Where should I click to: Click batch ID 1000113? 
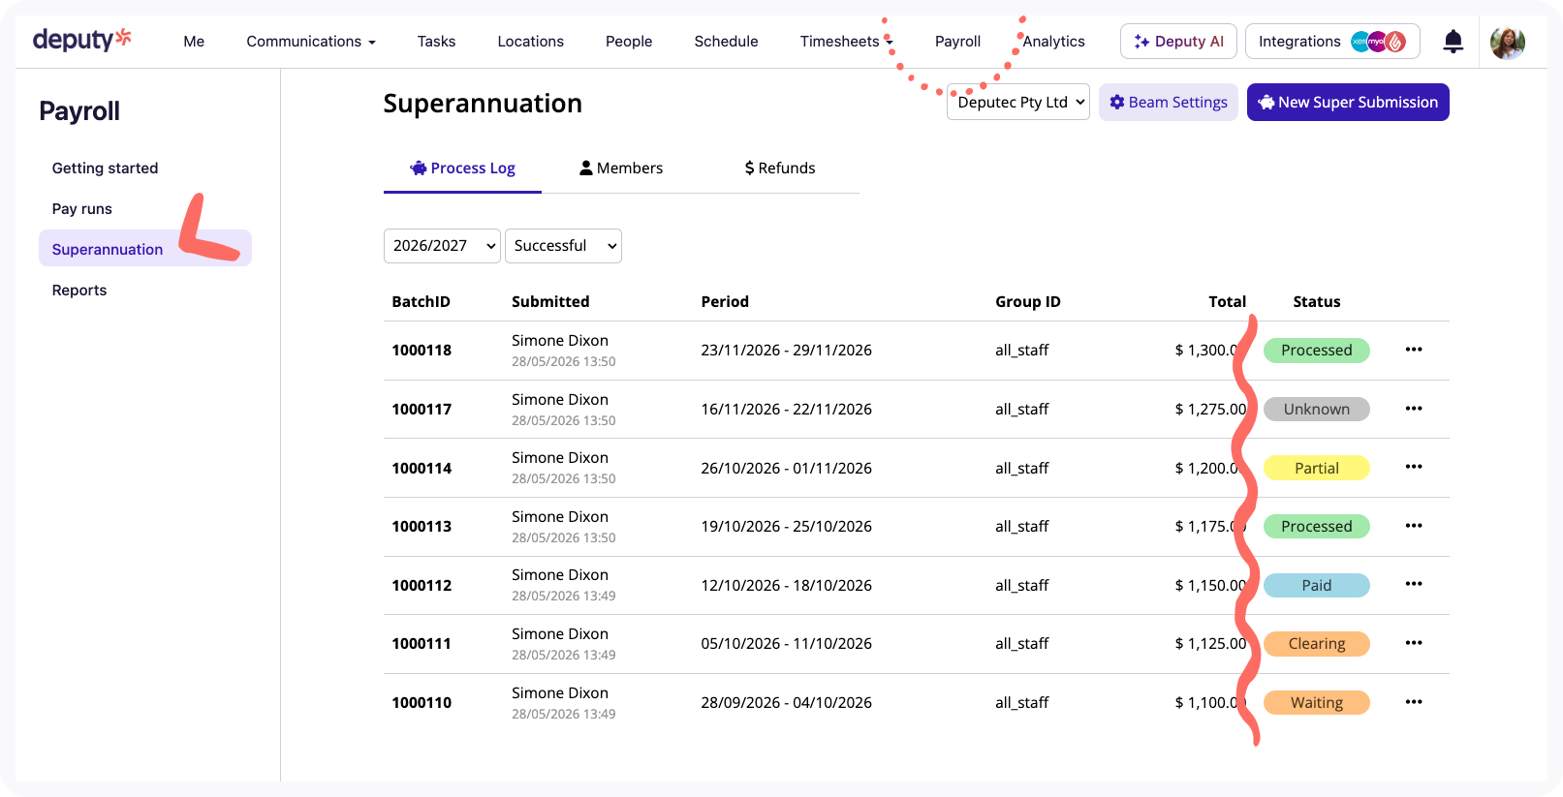422,527
